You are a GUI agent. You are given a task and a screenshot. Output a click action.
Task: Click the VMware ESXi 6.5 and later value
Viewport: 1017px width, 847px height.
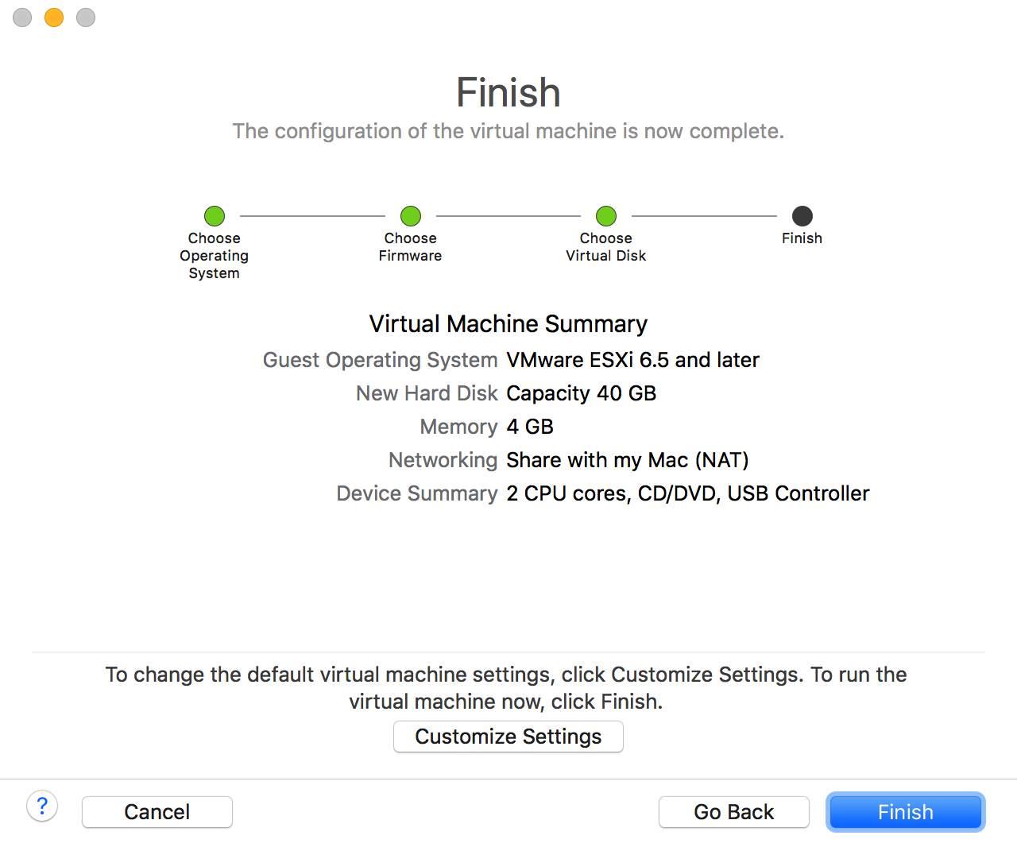[632, 360]
